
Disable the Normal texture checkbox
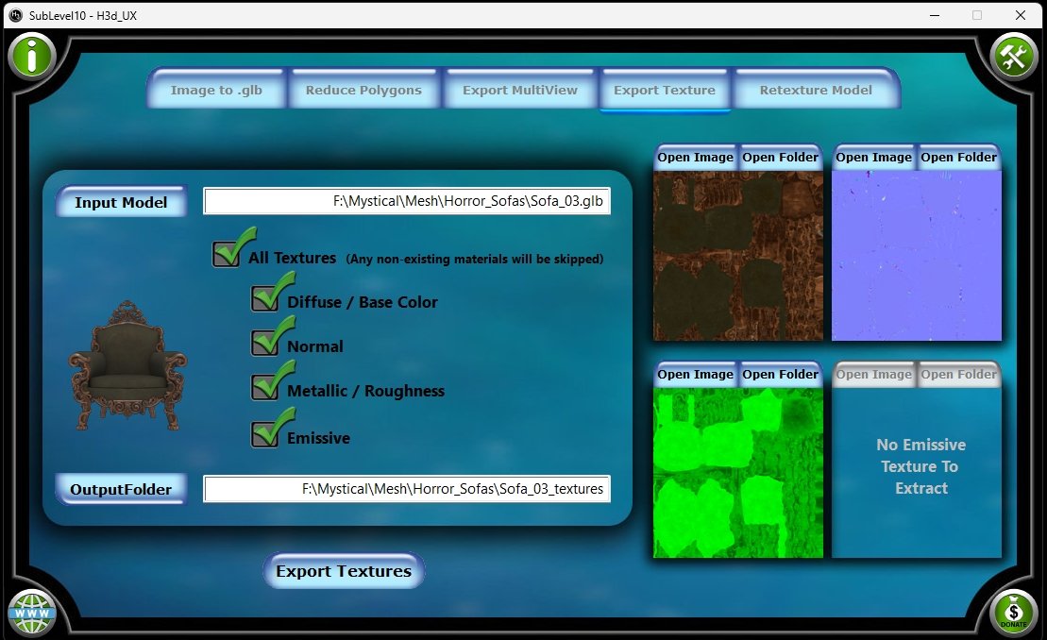coord(265,343)
